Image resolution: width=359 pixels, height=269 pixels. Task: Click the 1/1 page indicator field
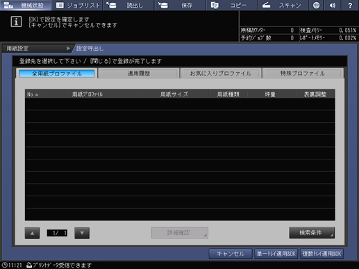click(57, 233)
